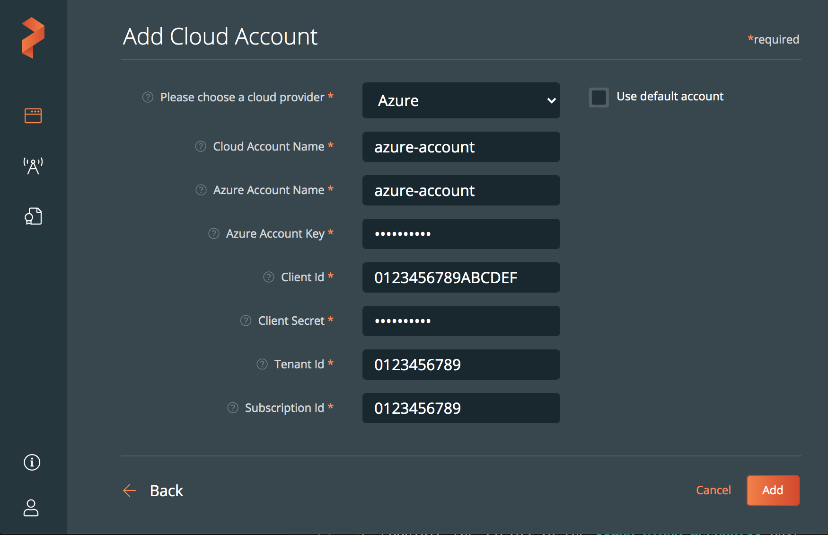The height and width of the screenshot is (535, 828).
Task: Open the antenna broadcast icon in sidebar
Action: [x=33, y=166]
